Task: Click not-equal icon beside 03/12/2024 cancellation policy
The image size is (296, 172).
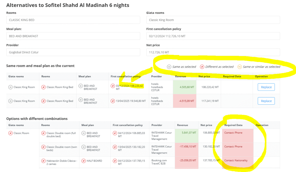Action: [x=113, y=86]
